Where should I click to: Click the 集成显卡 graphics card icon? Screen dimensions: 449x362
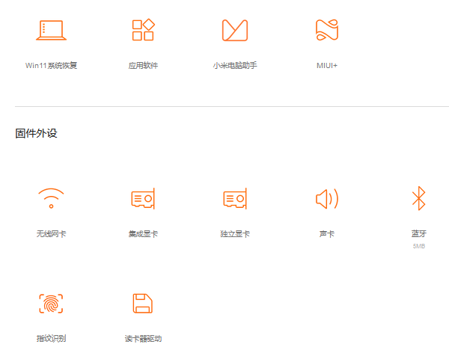coord(143,199)
